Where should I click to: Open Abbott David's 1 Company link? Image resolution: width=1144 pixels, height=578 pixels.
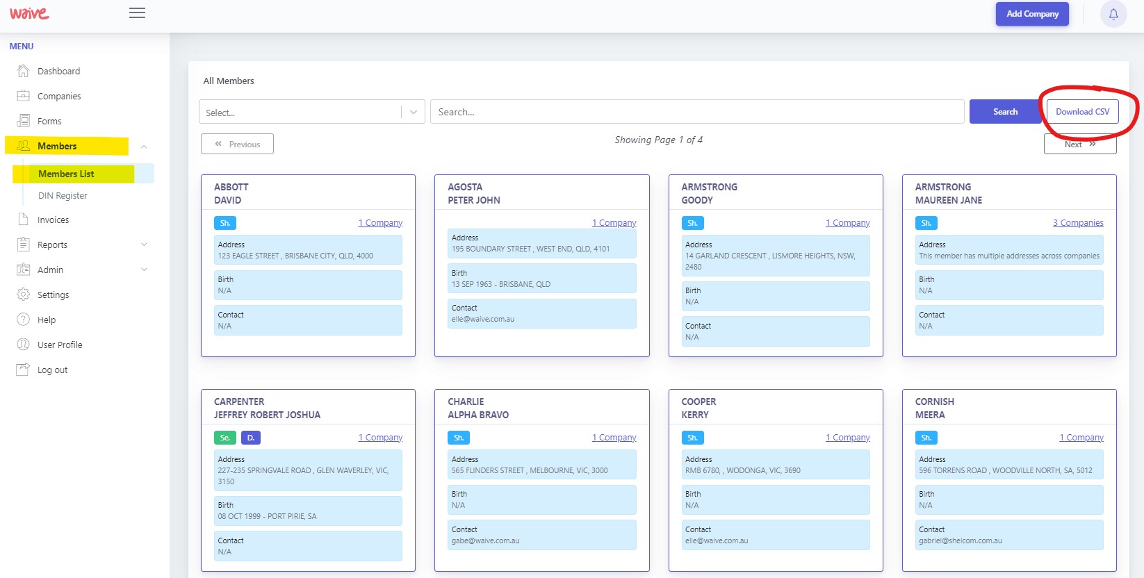[x=380, y=223]
